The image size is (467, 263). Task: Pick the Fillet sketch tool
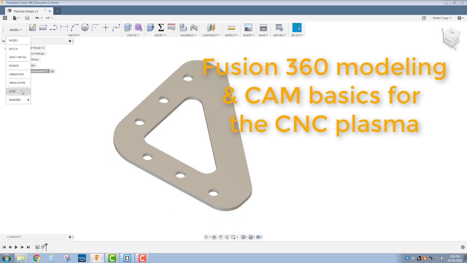[x=95, y=27]
